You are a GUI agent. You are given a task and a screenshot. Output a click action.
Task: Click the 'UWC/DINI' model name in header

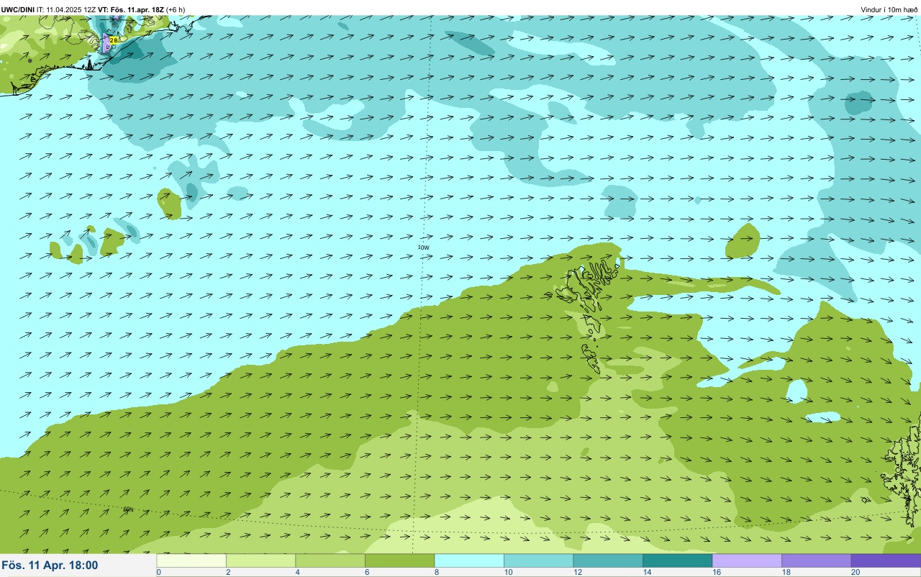click(x=18, y=9)
